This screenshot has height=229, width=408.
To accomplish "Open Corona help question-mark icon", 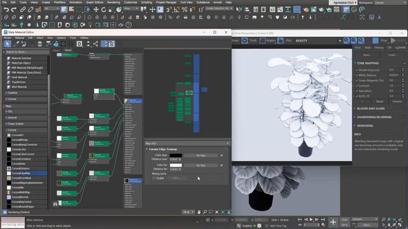I will [x=129, y=25].
